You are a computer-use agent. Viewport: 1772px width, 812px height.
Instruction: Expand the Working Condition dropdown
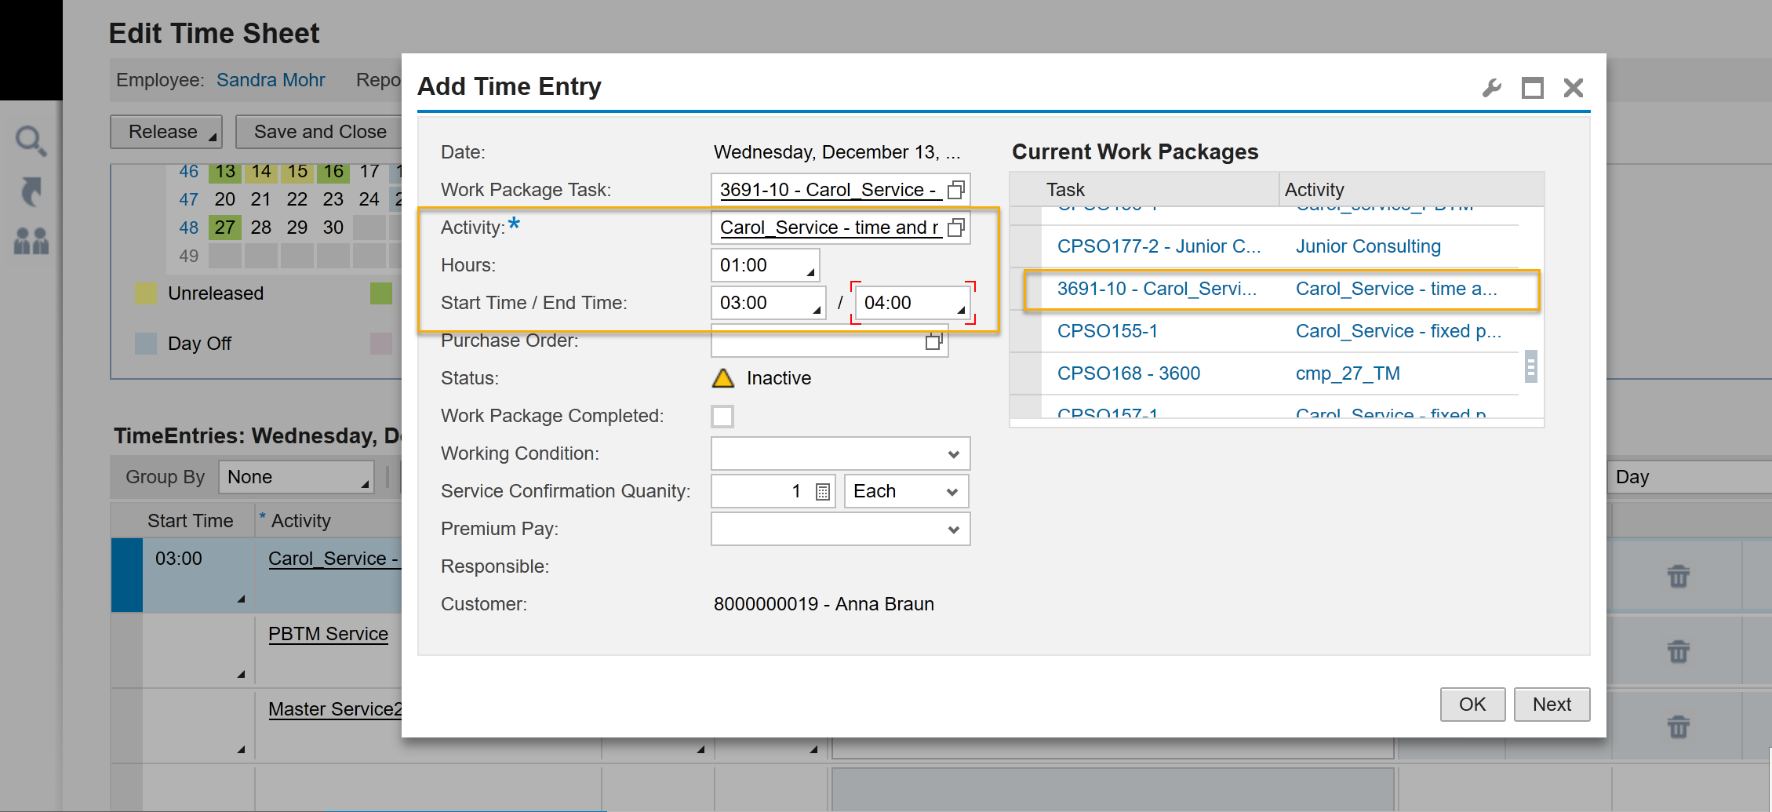953,454
